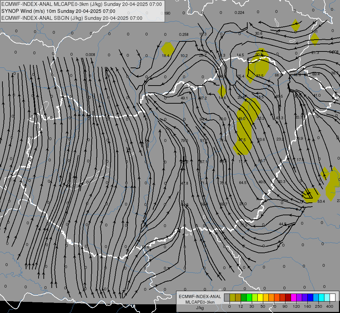Screen dimensions: 340x313
Task: Click the map value 63.6
Action: coord(261,139)
